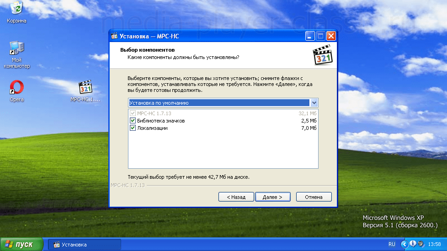This screenshot has width=447, height=251.
Task: Open the пуск Start menu
Action: pos(21,245)
